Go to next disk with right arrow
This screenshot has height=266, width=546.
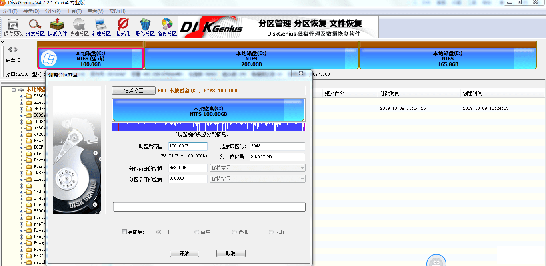pos(16,49)
